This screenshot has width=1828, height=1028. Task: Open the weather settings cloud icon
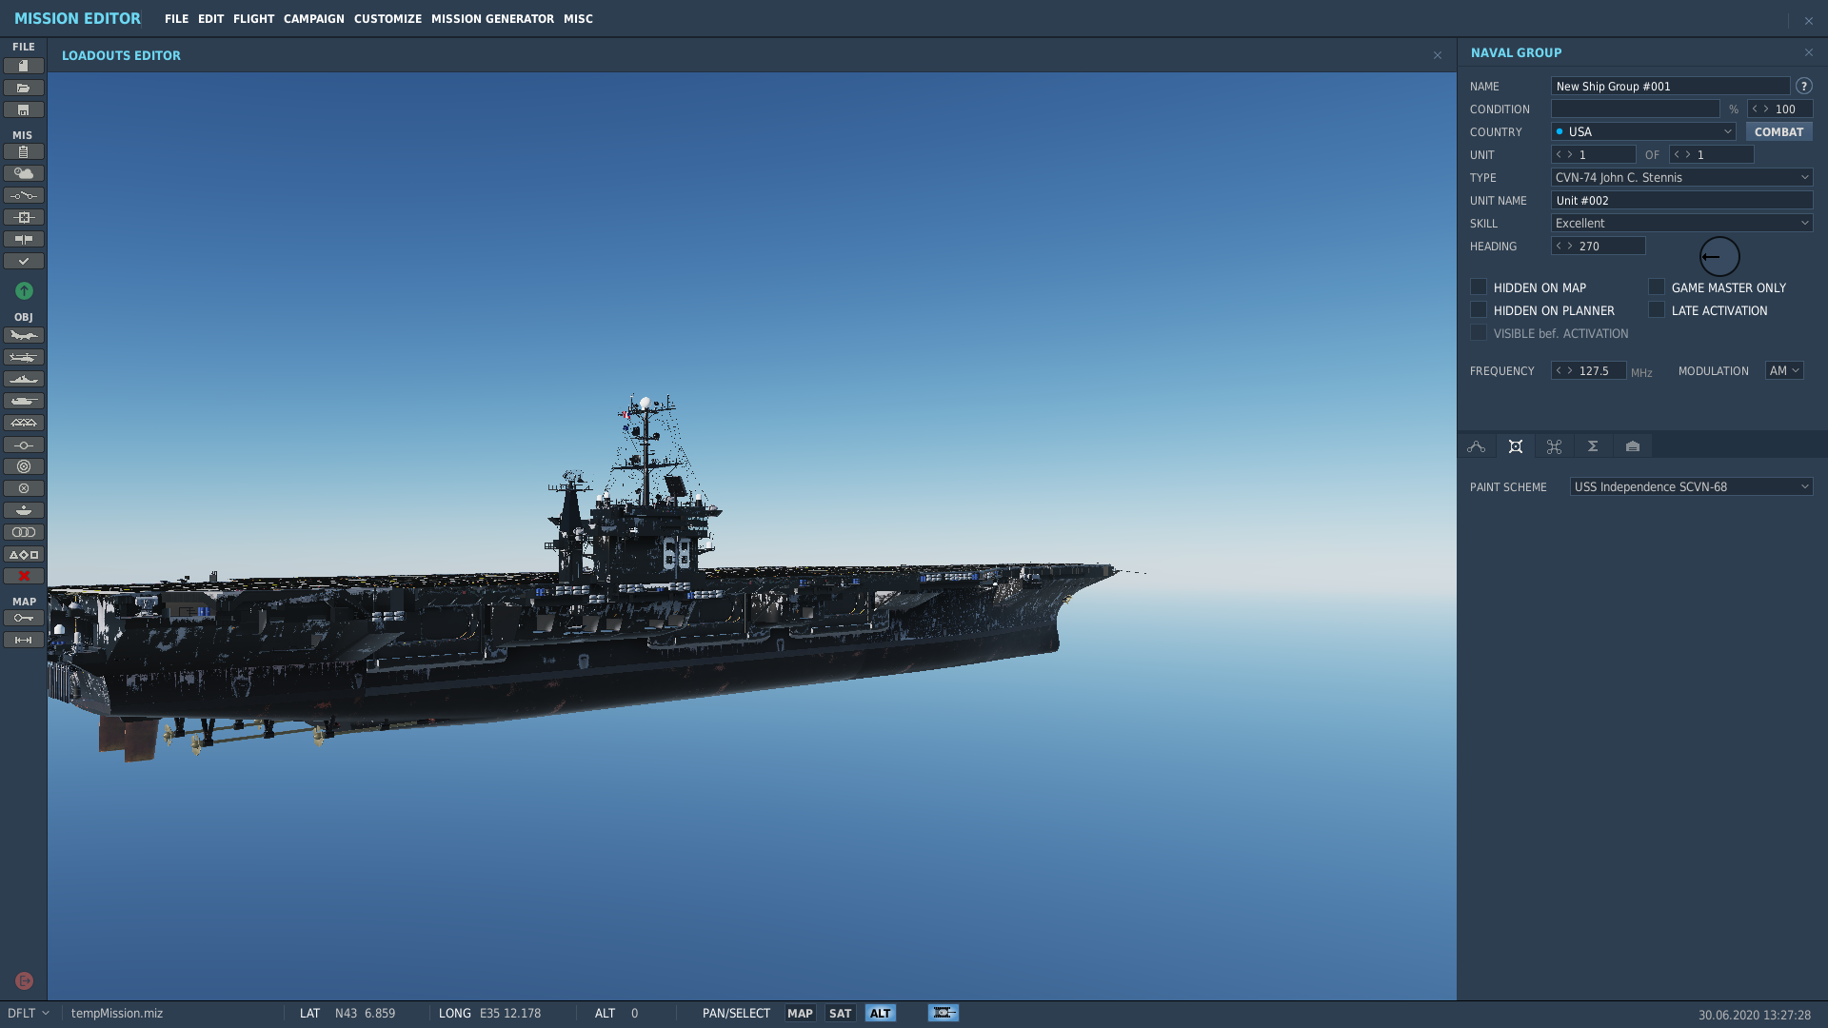point(24,174)
